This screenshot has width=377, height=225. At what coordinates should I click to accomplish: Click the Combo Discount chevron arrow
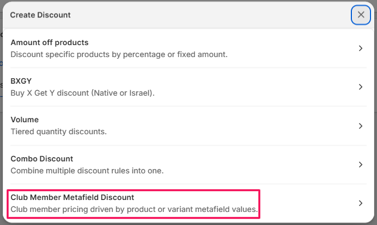[x=361, y=165]
